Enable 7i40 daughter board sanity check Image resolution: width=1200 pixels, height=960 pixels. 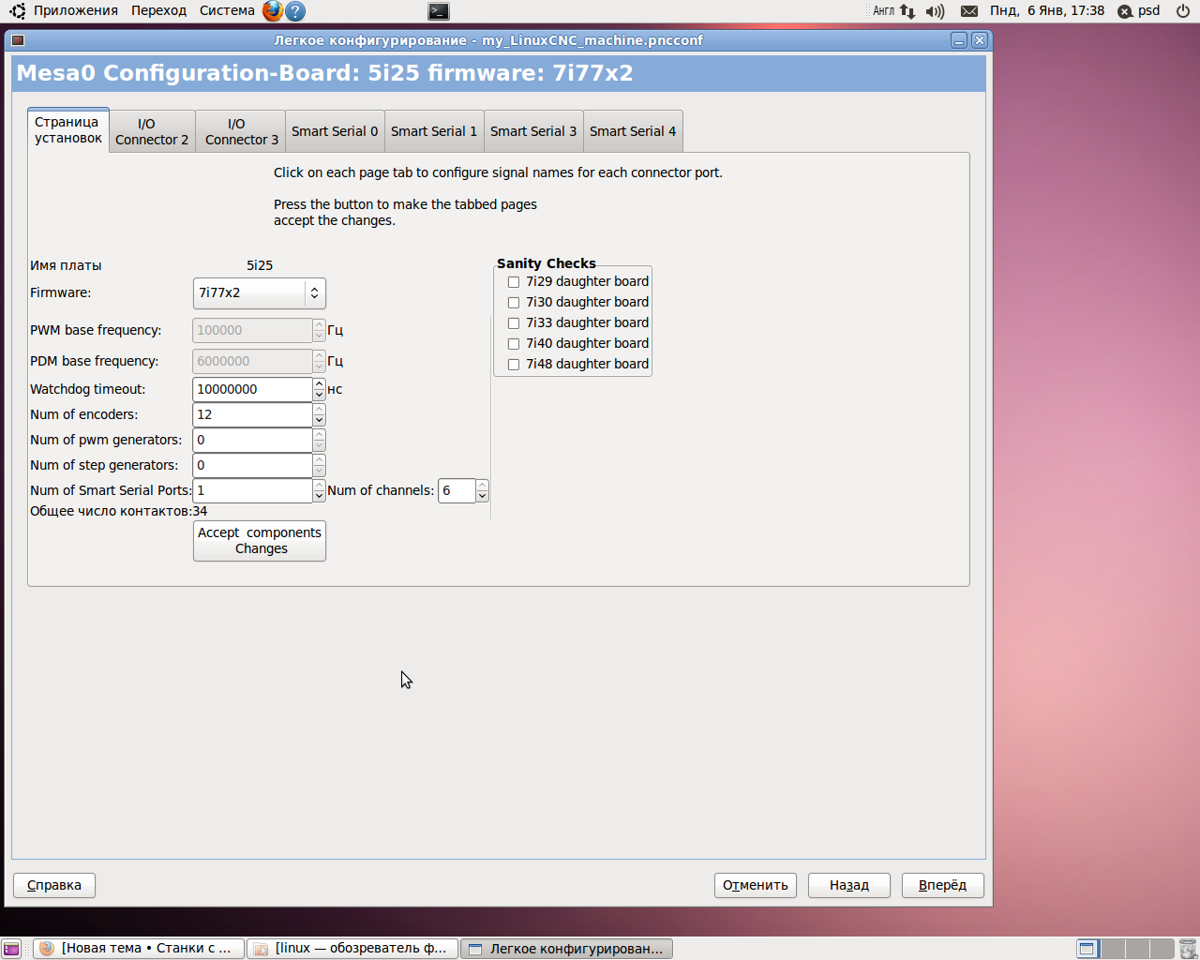pyautogui.click(x=514, y=344)
